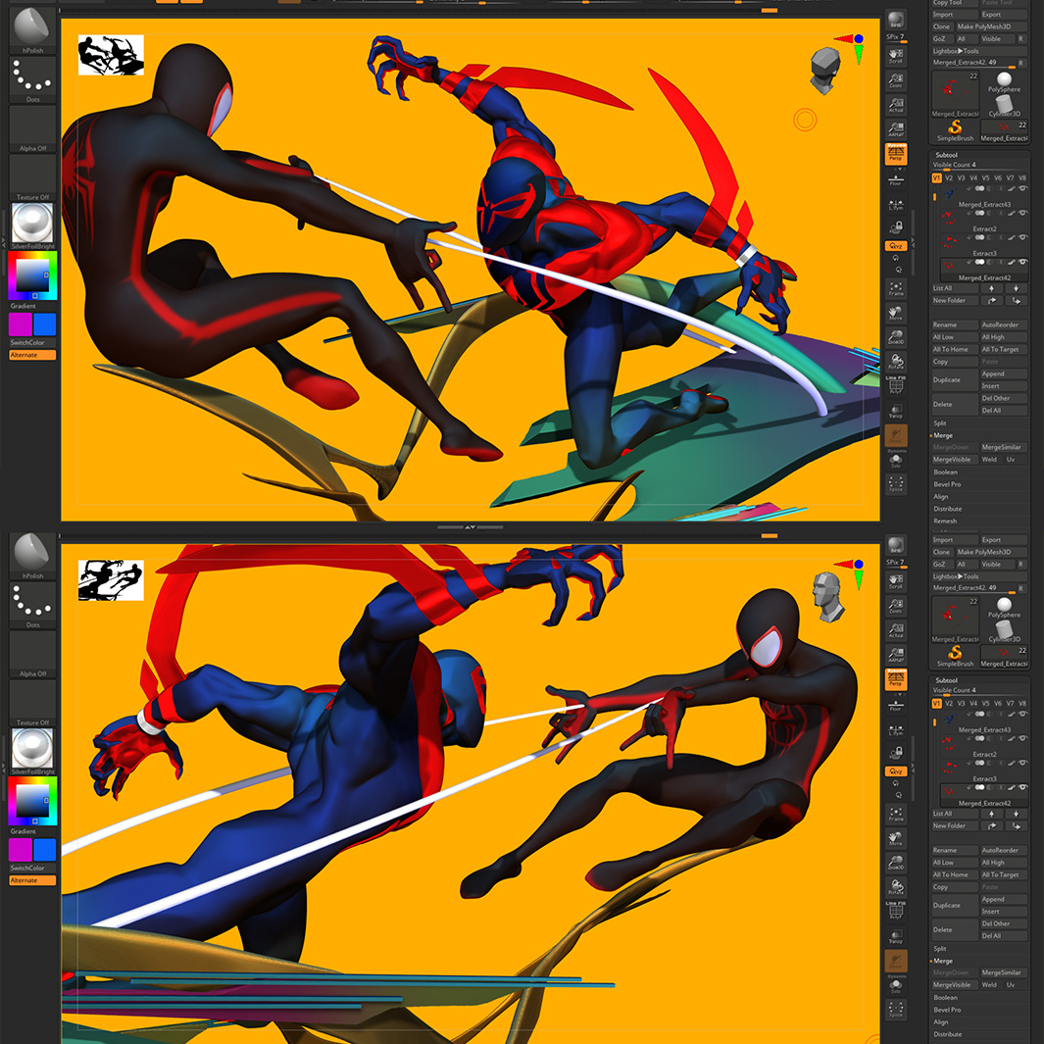Select the magenta secondary color swatch, top view
This screenshot has height=1044, width=1044.
coord(20,324)
